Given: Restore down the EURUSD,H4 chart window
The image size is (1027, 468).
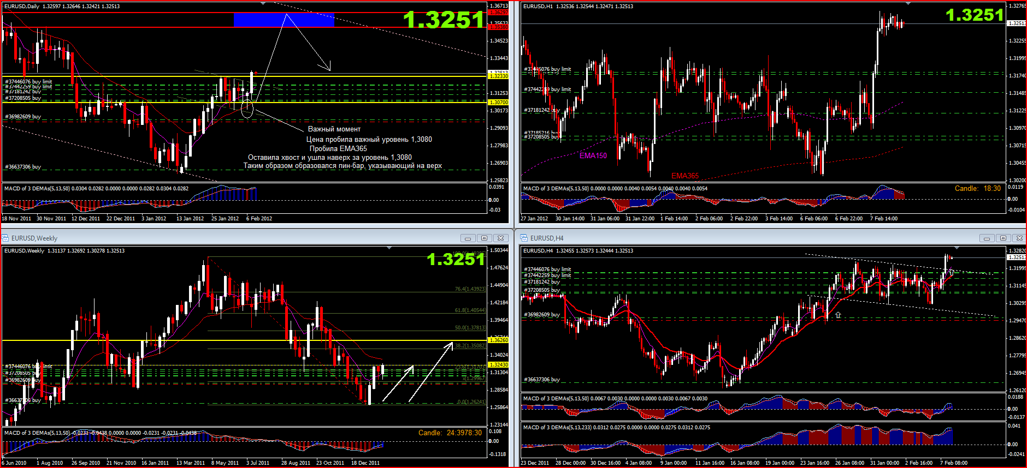Looking at the screenshot, I should pos(1003,238).
